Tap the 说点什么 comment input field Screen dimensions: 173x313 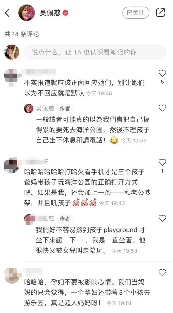95,52
